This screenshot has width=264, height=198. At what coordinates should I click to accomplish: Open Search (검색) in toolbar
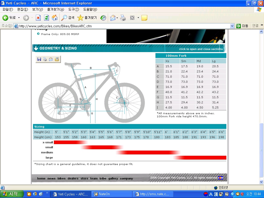(68, 18)
